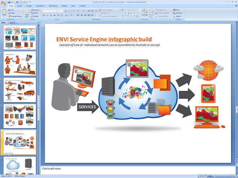Select the Isosceles Triangle shape
Image resolution: width=238 pixels, height=178 pixels.
[122, 13]
